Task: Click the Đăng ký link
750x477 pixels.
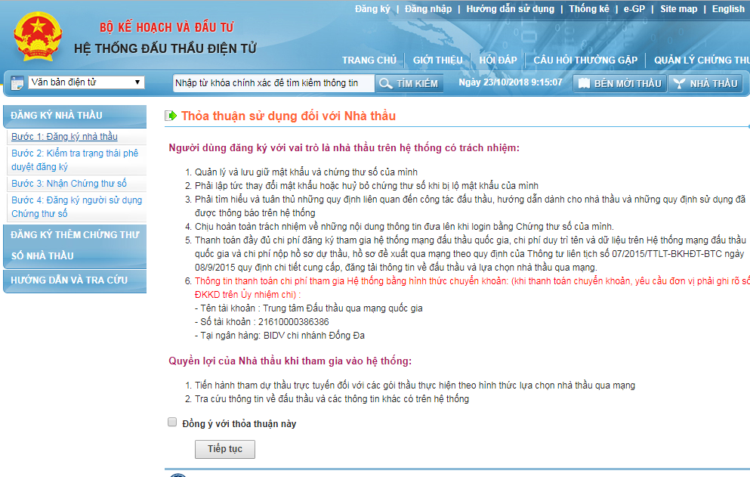Action: [372, 8]
